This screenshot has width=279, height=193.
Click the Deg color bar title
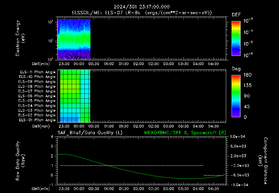click(x=236, y=69)
